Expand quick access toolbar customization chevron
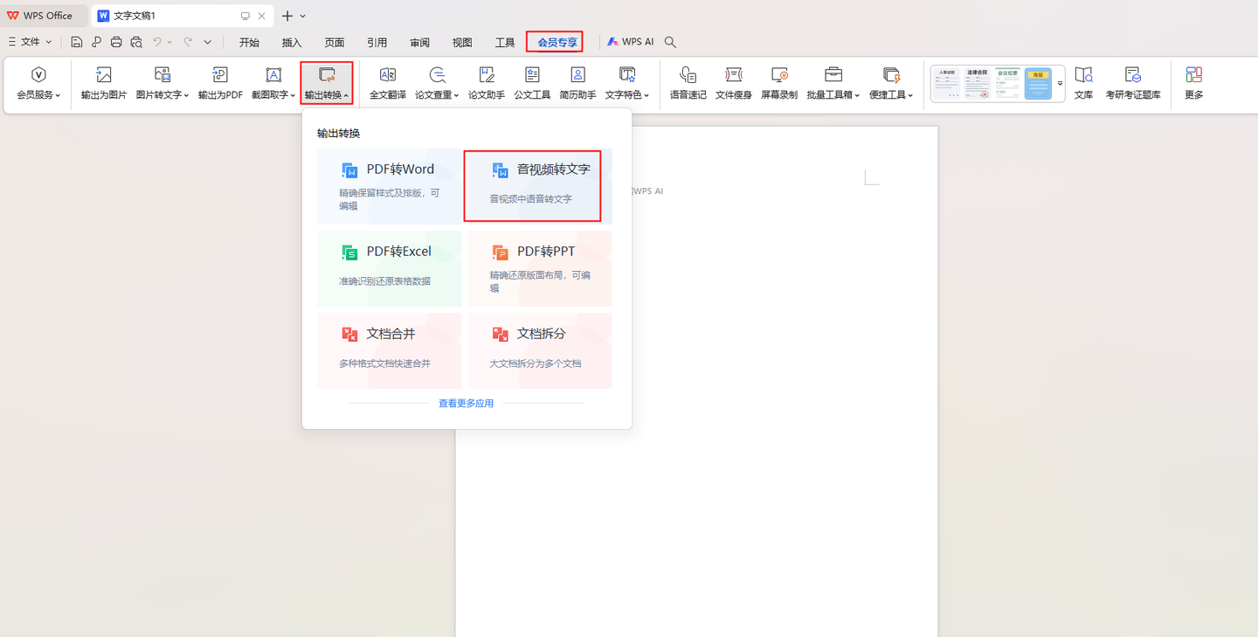Image resolution: width=1258 pixels, height=637 pixels. (x=208, y=42)
